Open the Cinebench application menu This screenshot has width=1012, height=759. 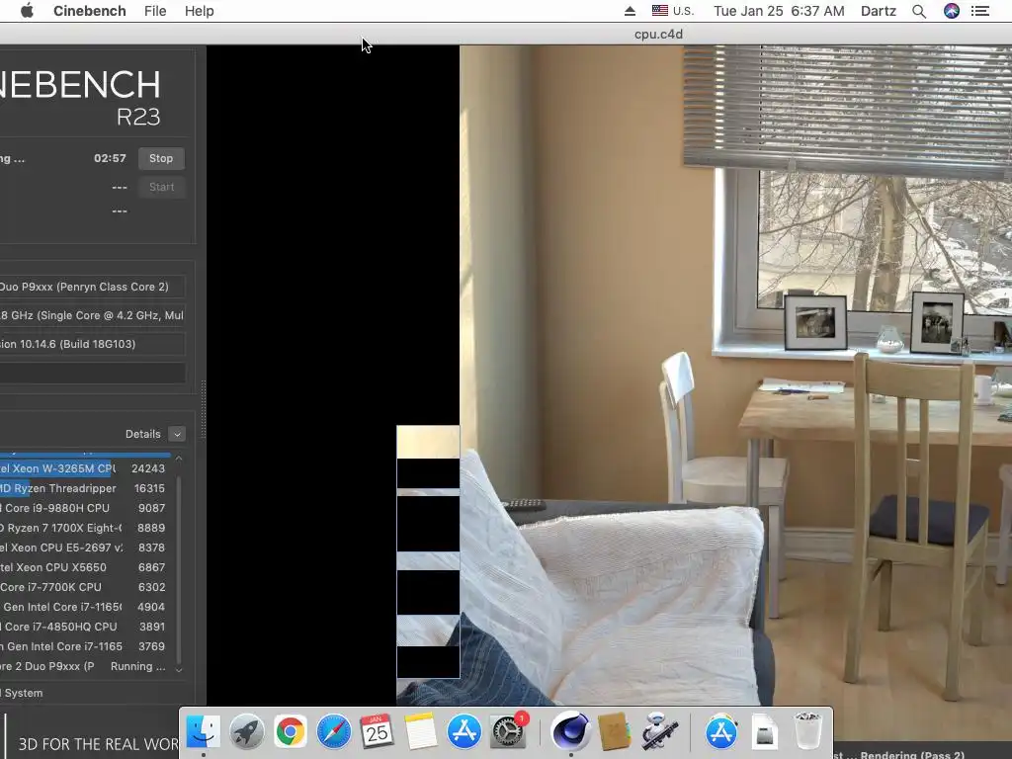(x=90, y=11)
